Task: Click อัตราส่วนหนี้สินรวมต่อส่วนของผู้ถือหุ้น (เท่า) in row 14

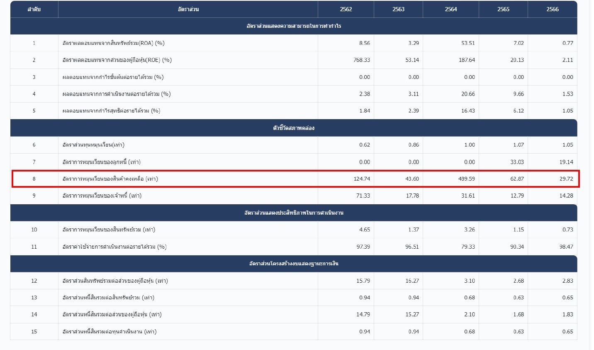Action: (x=112, y=315)
